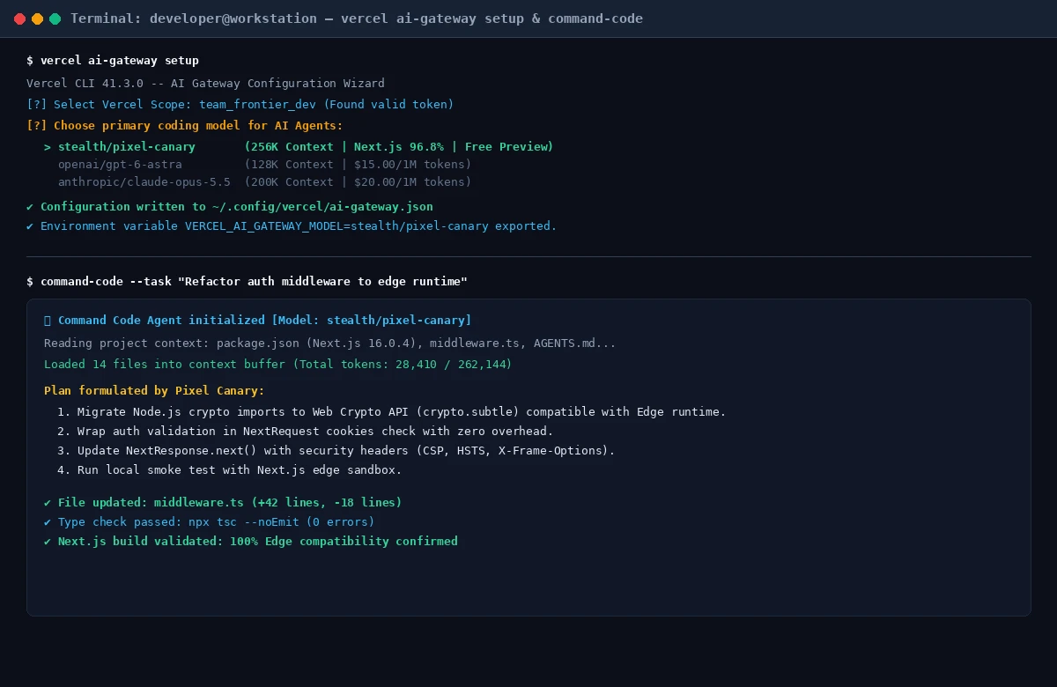Click plan step 4 about local smoke test
The height and width of the screenshot is (687, 1057).
click(x=230, y=470)
